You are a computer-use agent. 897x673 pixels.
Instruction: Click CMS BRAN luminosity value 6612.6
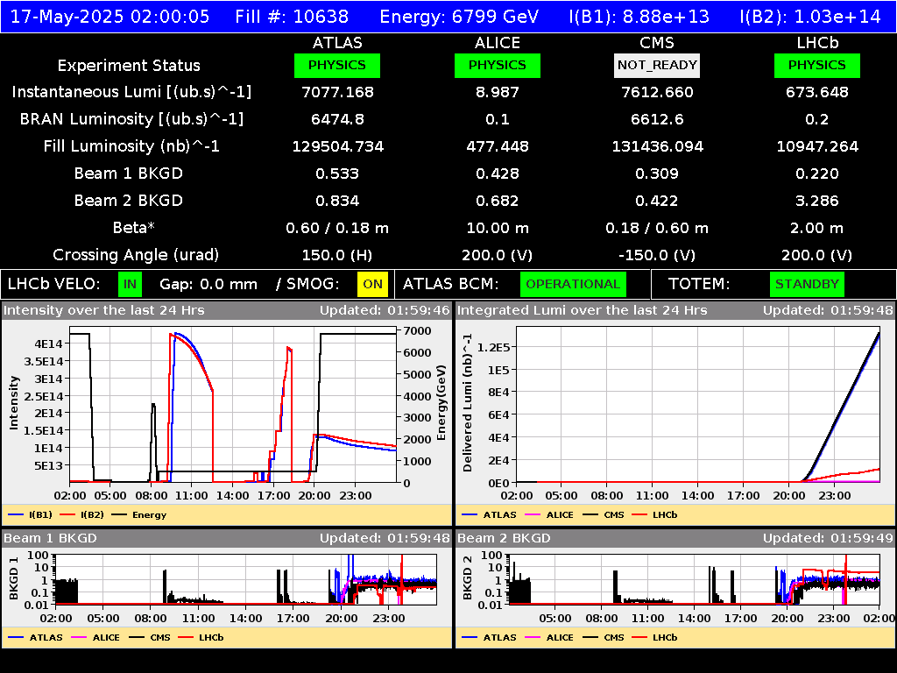click(657, 119)
